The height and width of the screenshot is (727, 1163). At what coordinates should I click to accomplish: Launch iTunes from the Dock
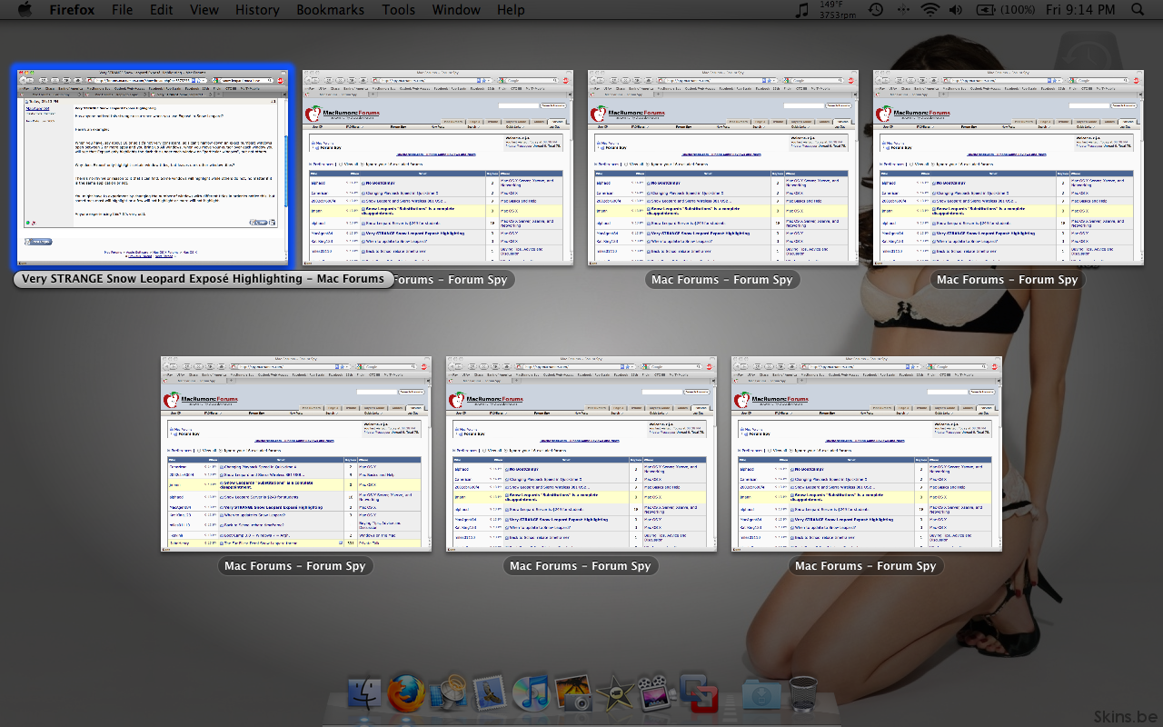pos(530,693)
